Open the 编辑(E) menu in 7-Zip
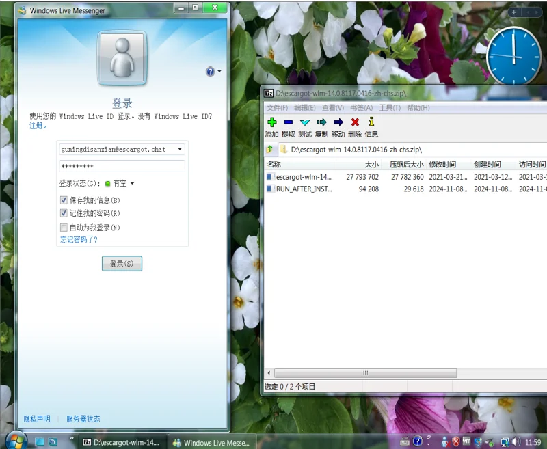The height and width of the screenshot is (449, 547). [x=305, y=108]
